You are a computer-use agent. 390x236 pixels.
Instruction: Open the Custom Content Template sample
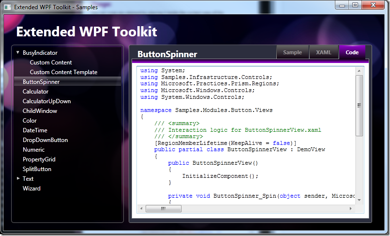pyautogui.click(x=63, y=72)
